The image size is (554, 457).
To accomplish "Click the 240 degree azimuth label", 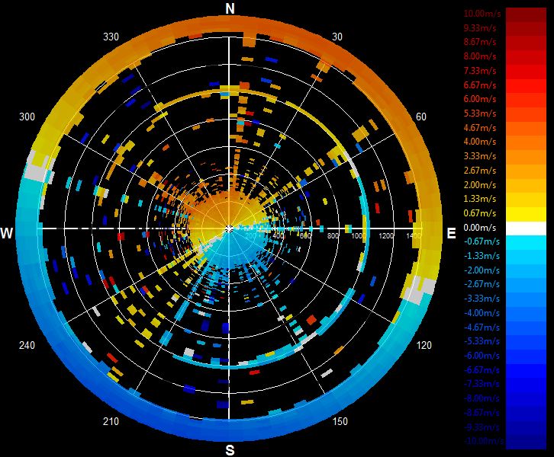I will click(x=27, y=345).
